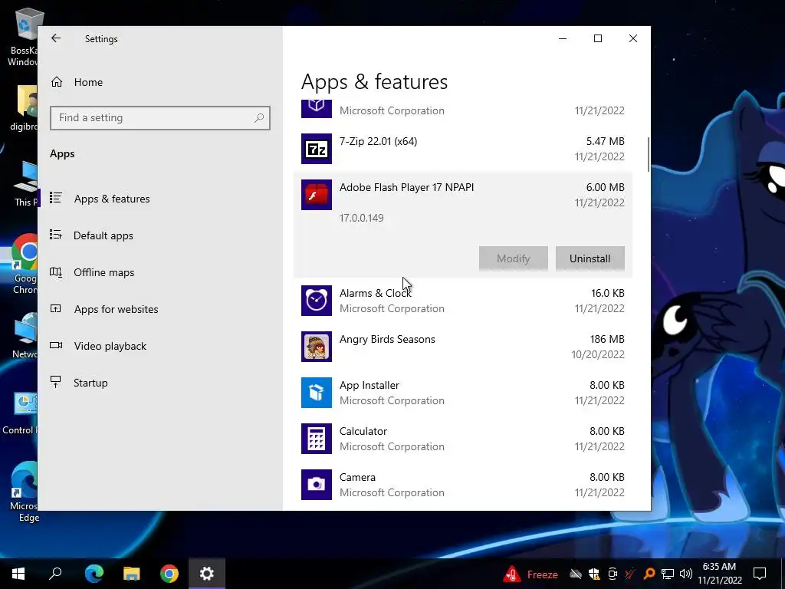Click the Camera app icon

click(x=317, y=485)
